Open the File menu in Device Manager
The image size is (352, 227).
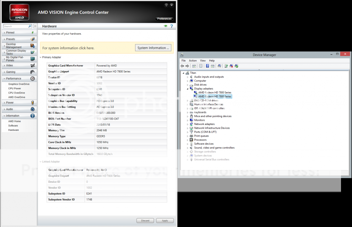[x=184, y=60]
